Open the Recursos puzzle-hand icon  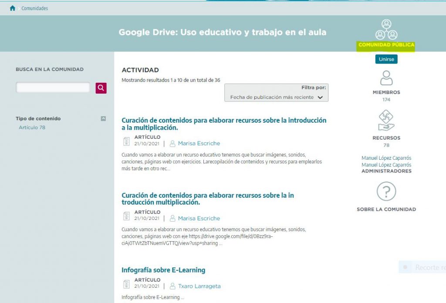[386, 120]
